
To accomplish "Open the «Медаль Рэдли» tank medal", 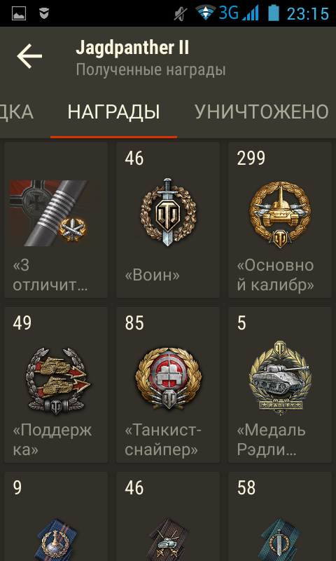I will (280, 378).
